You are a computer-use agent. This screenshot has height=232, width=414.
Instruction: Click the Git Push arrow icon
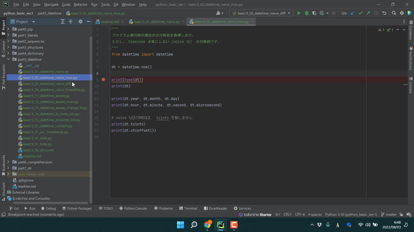point(368,13)
